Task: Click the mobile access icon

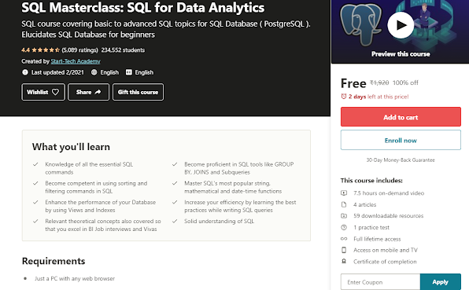Action: coord(344,250)
